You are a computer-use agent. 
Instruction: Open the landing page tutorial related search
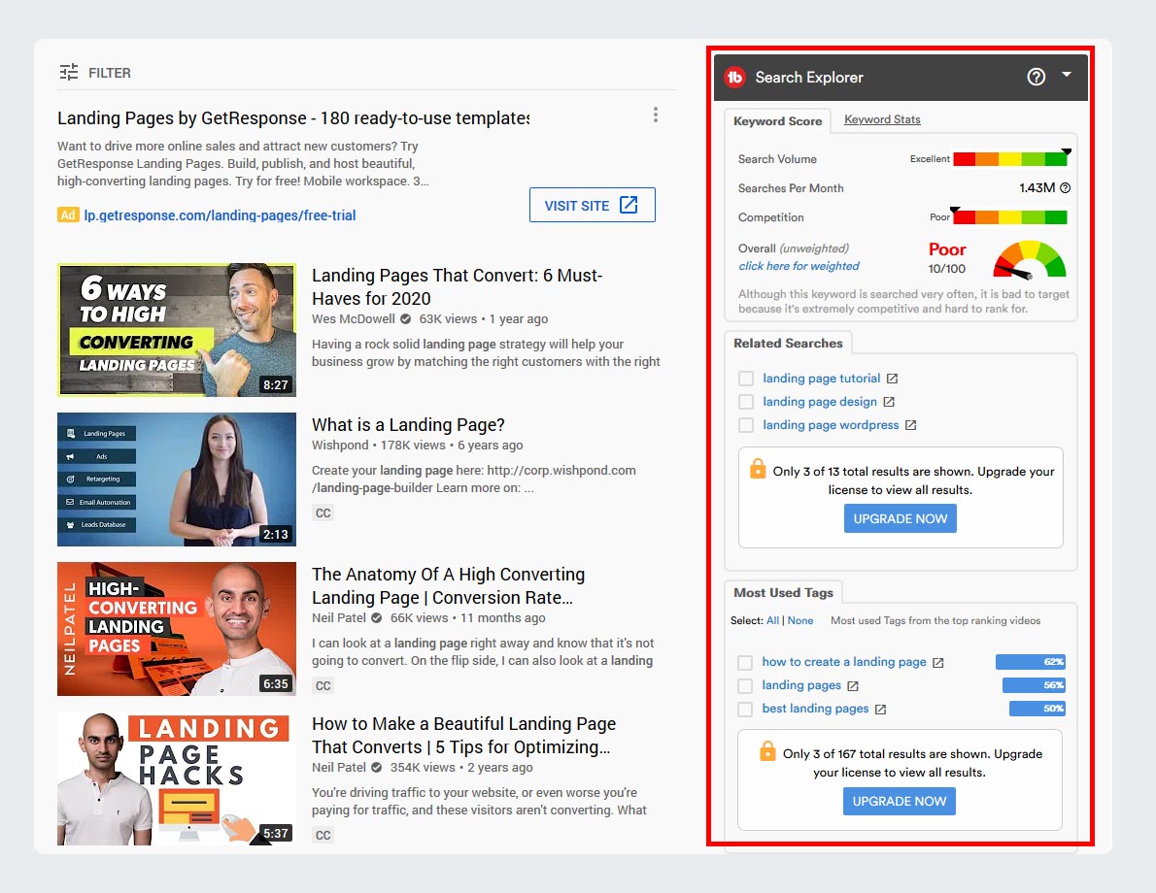pos(821,379)
